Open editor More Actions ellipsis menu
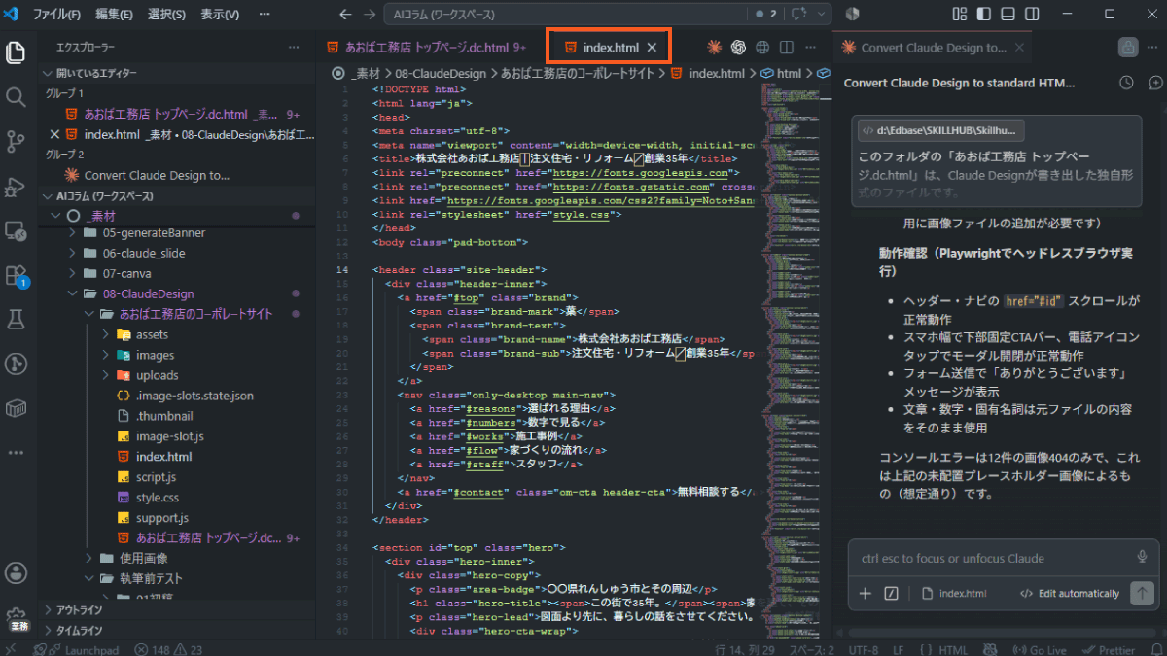This screenshot has height=656, width=1167. (x=811, y=47)
